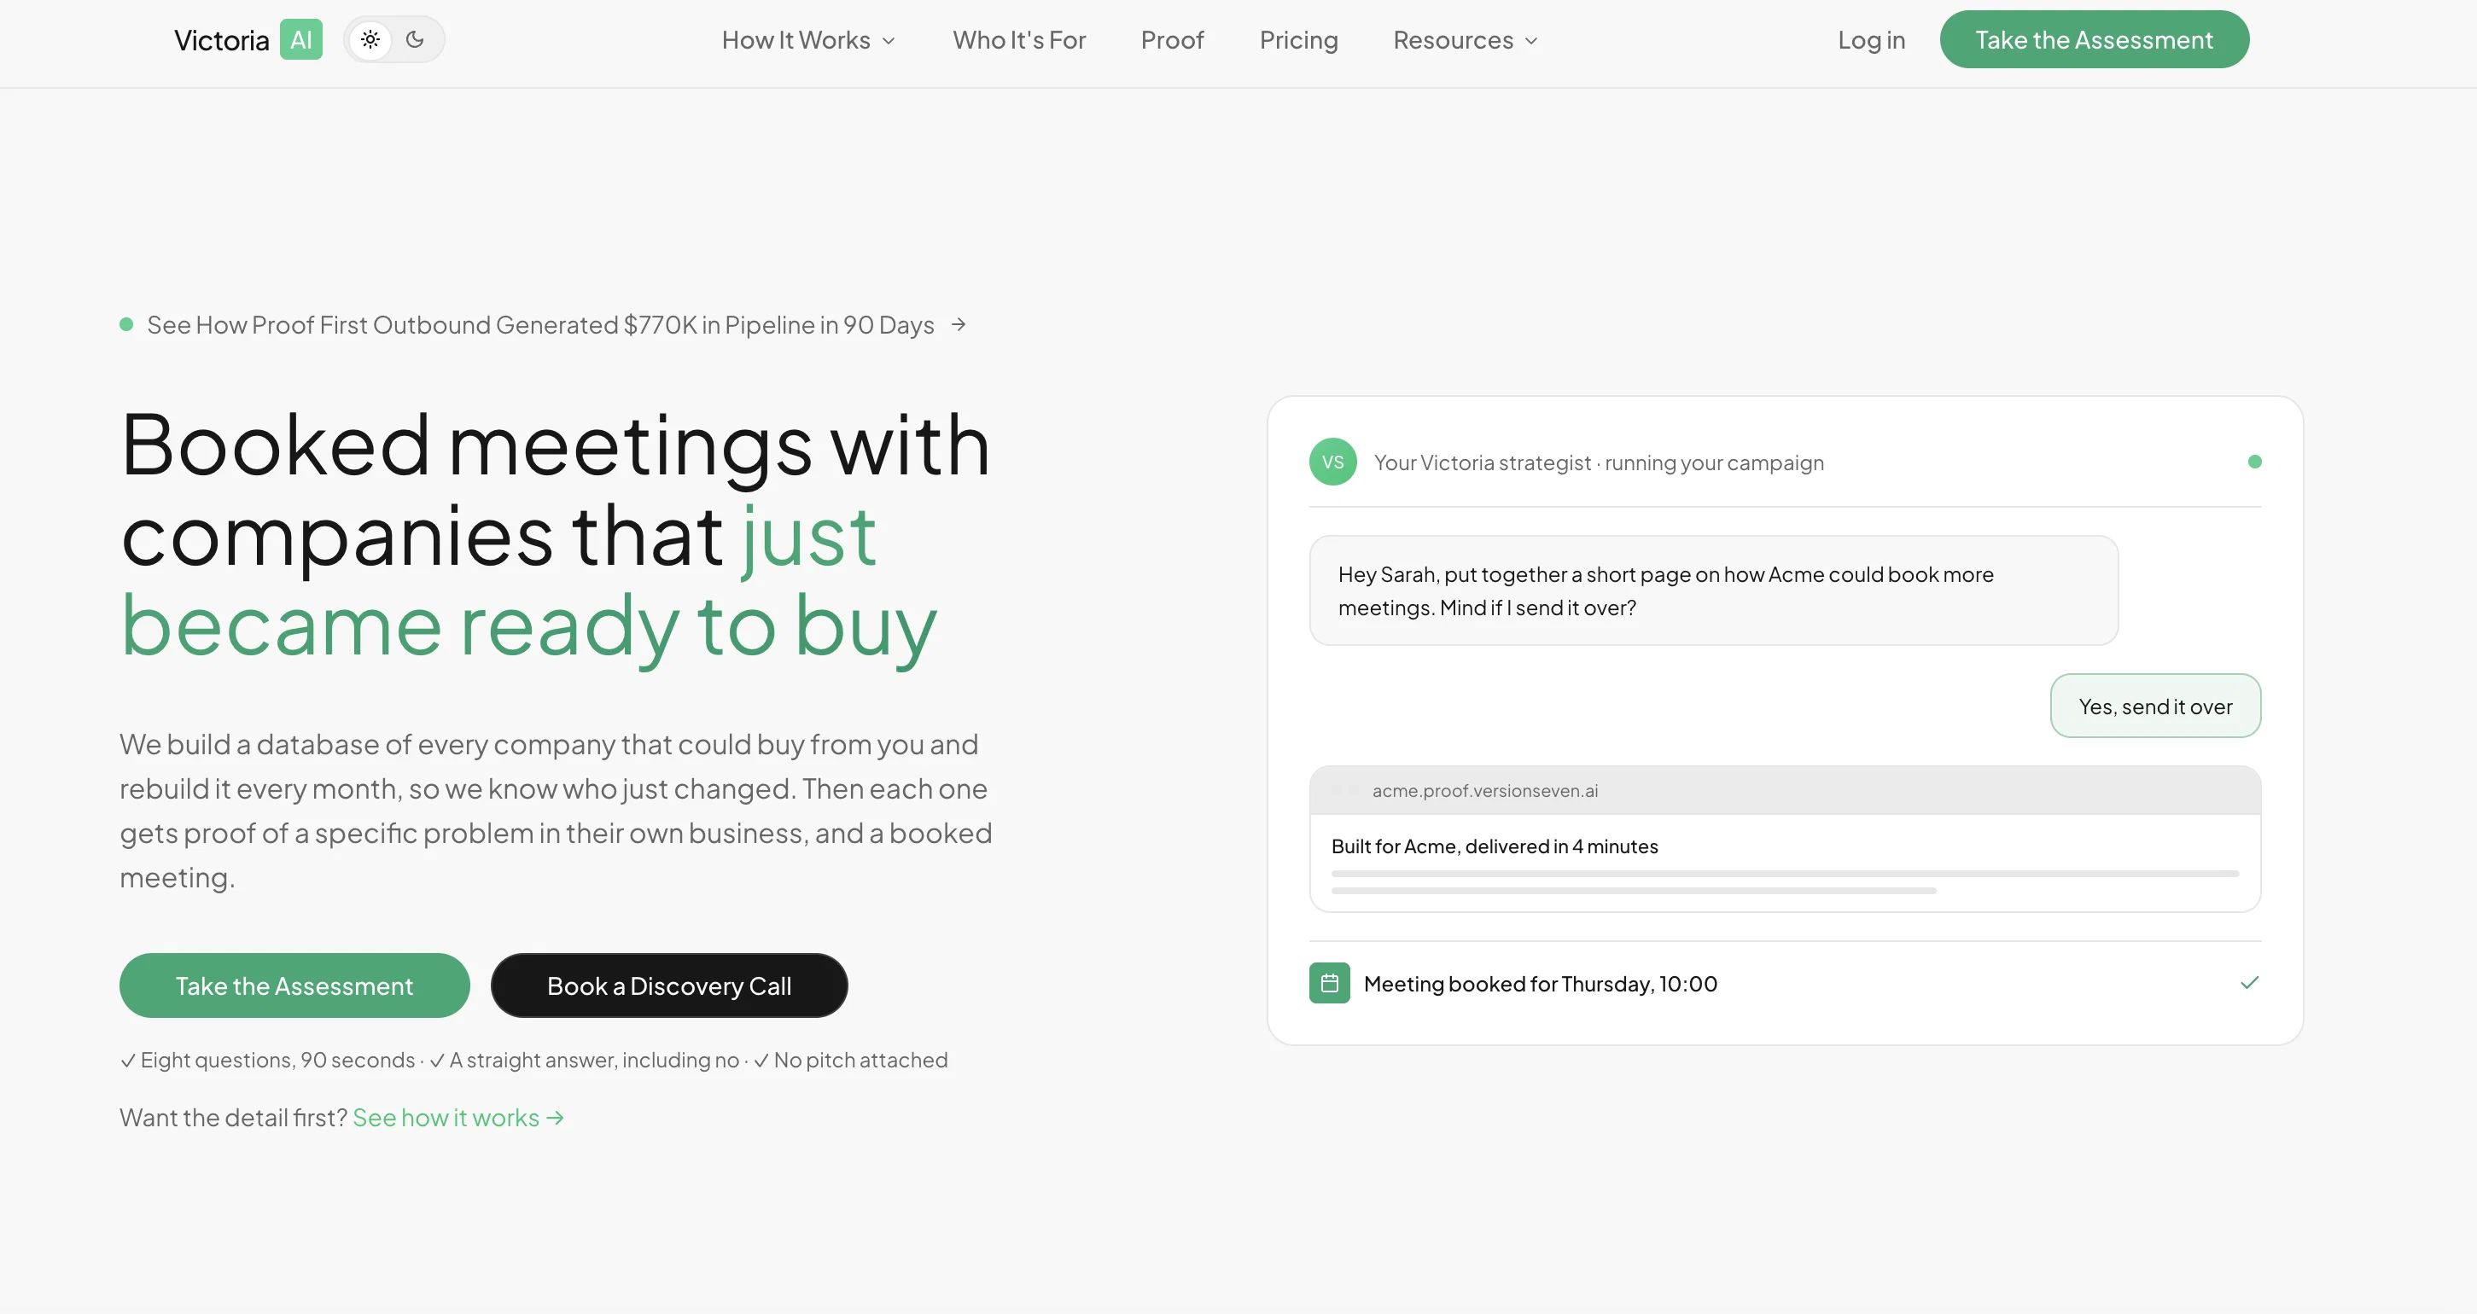Open the $770K pipeline case study banner

click(x=541, y=325)
